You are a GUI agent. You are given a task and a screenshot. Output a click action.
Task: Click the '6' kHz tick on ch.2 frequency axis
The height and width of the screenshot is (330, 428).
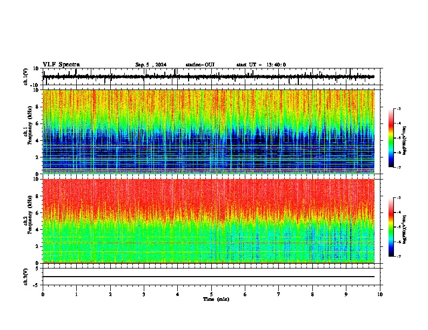pyautogui.click(x=37, y=213)
